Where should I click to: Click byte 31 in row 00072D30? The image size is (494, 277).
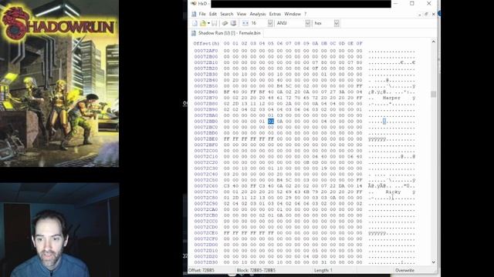324,262
